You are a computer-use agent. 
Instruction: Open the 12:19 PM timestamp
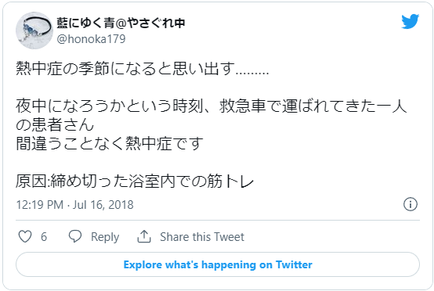tap(40, 205)
